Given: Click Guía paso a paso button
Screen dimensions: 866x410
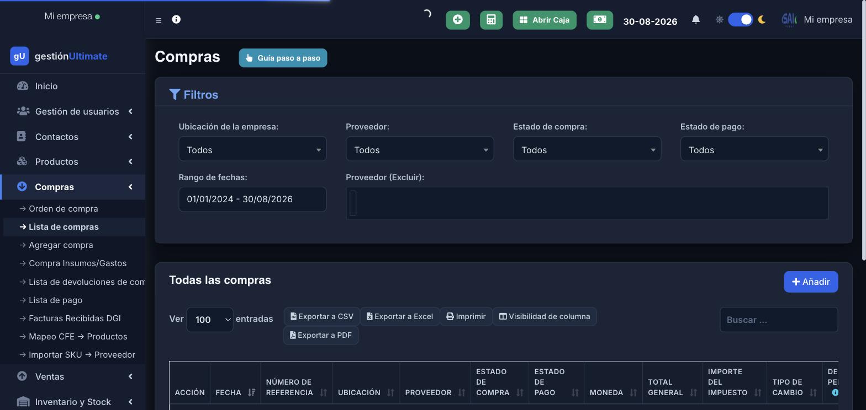Looking at the screenshot, I should [283, 58].
